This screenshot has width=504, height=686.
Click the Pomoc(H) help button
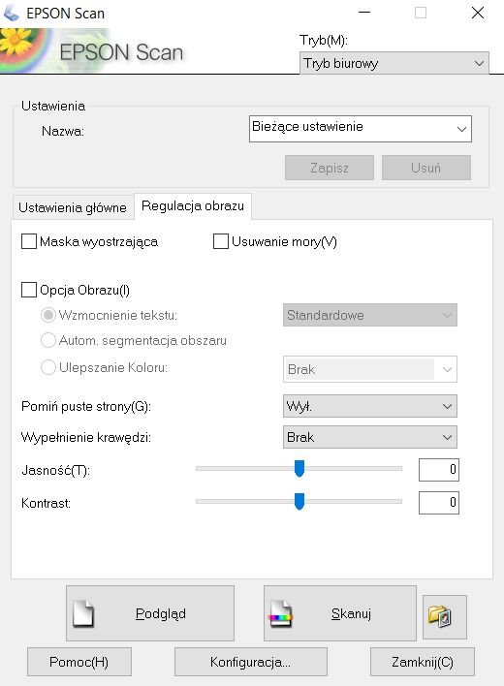click(x=79, y=662)
